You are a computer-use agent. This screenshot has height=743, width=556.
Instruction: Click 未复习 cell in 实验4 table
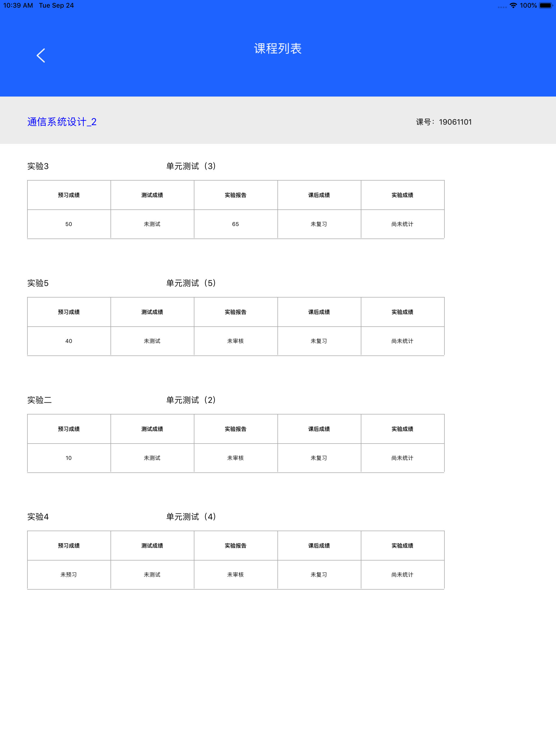pyautogui.click(x=319, y=575)
